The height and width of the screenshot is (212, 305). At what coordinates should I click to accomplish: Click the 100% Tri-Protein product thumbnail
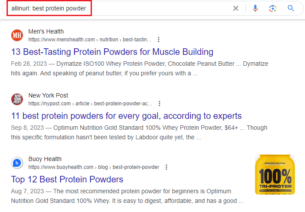click(x=275, y=175)
